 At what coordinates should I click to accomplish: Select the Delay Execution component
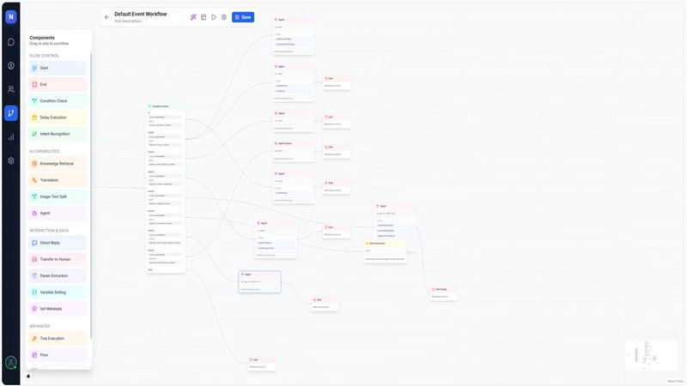point(58,118)
